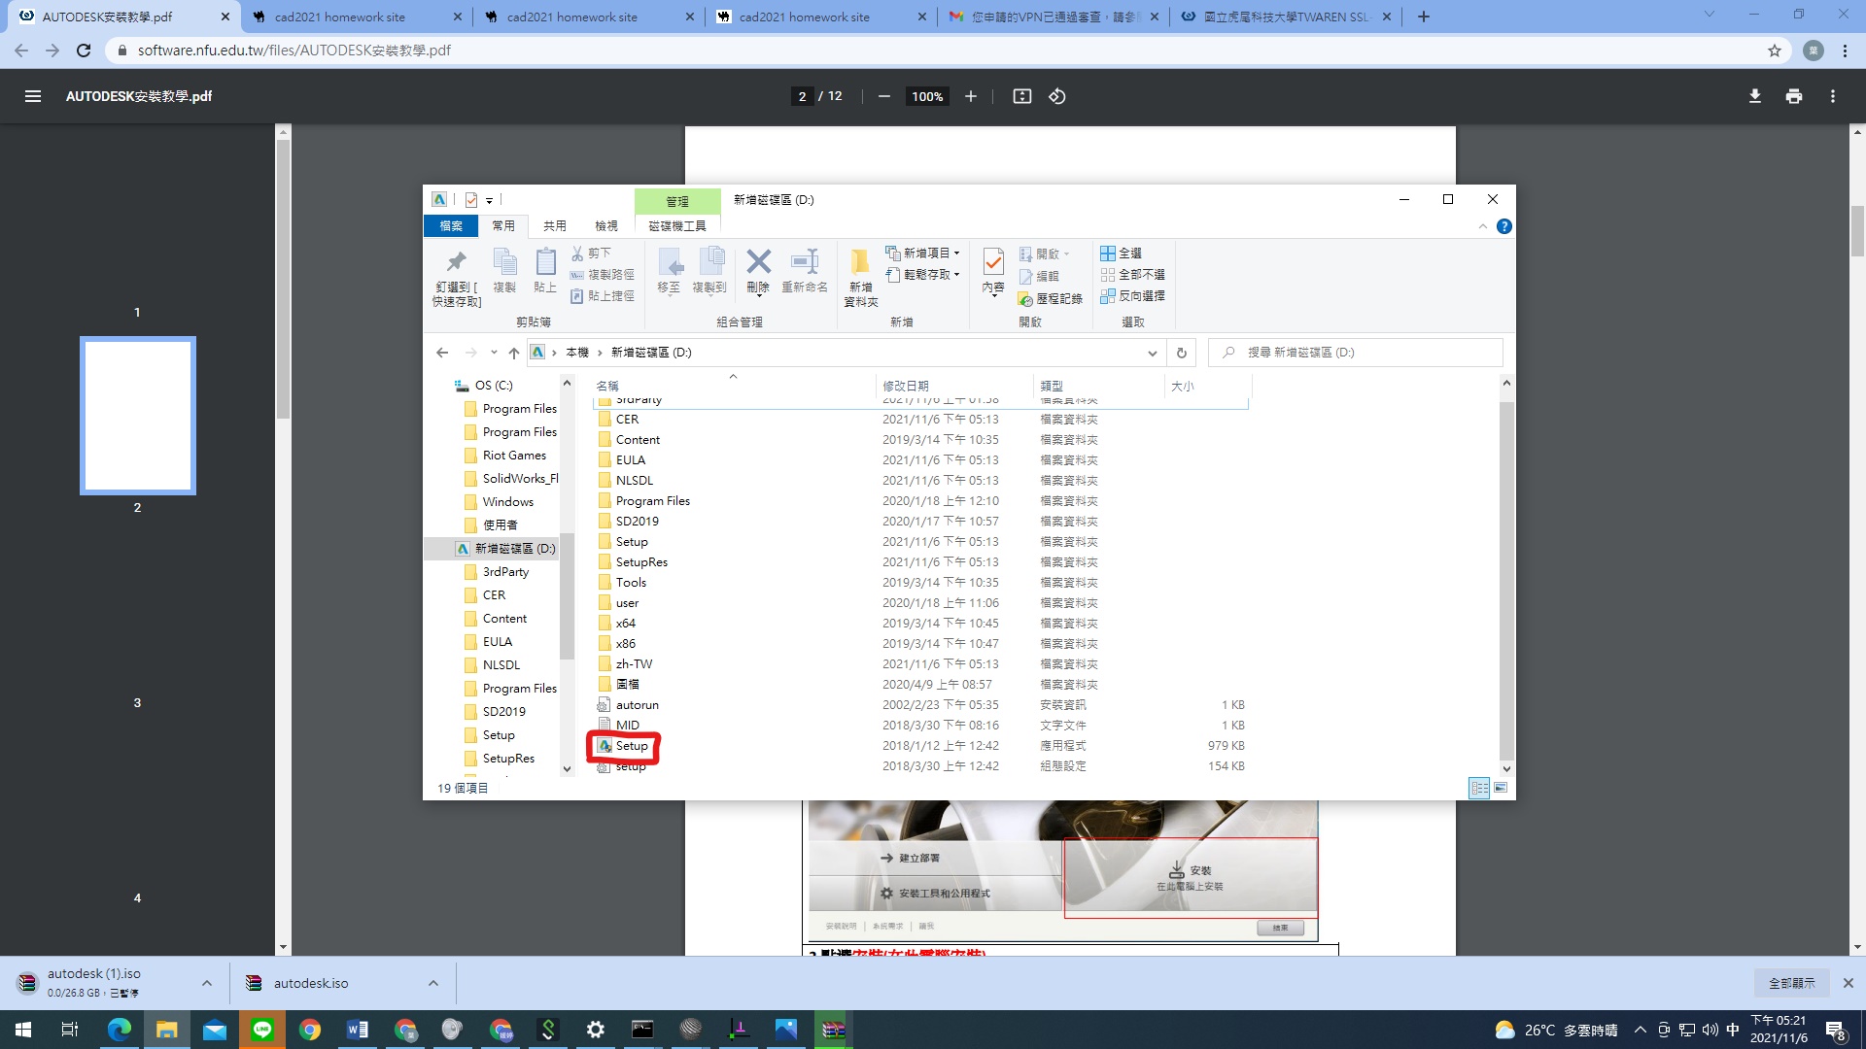Select OS (C:) in navigation tree
The height and width of the screenshot is (1049, 1866).
(493, 386)
